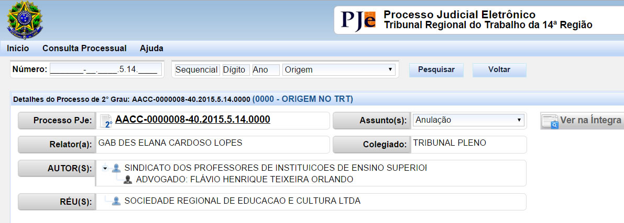The width and height of the screenshot is (624, 223).
Task: Click the lawyer icon beside ADVOGADO
Action: coord(128,180)
